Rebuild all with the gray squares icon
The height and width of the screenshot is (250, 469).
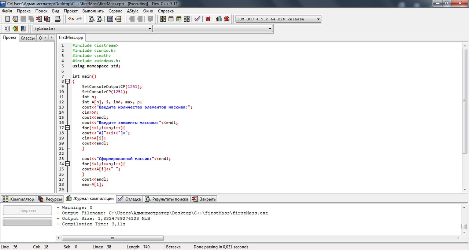click(187, 19)
